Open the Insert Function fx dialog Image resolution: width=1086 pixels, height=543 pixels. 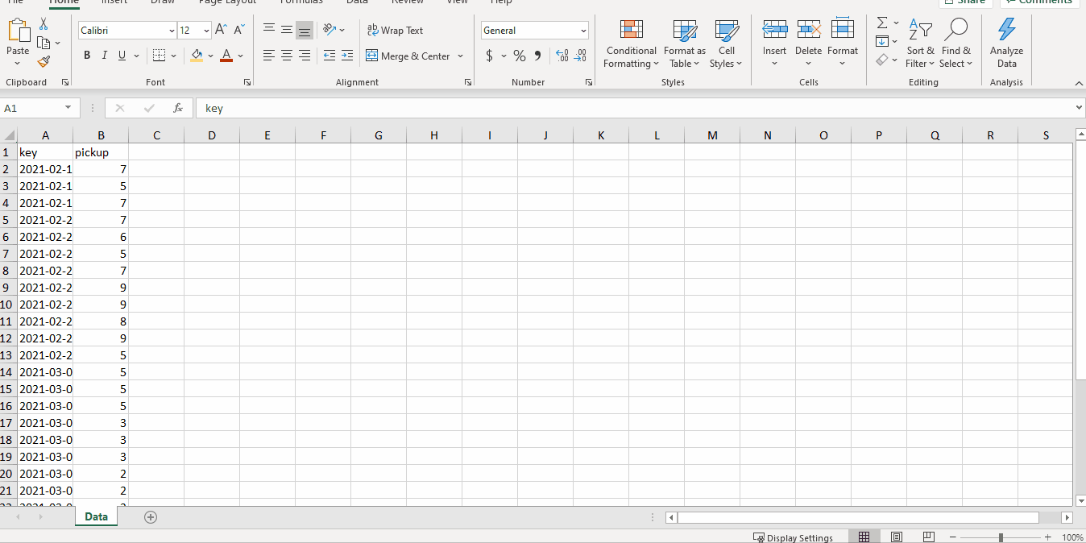(178, 108)
